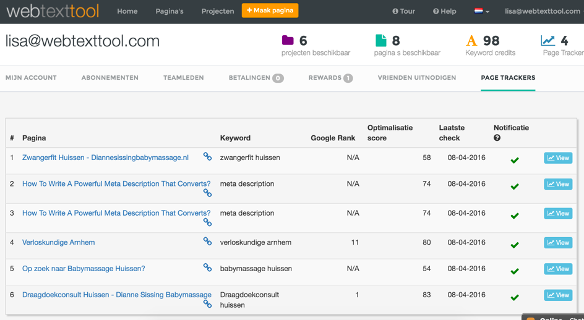
Task: Click the link icon beside Verloskundige Arnhem
Action: (207, 242)
